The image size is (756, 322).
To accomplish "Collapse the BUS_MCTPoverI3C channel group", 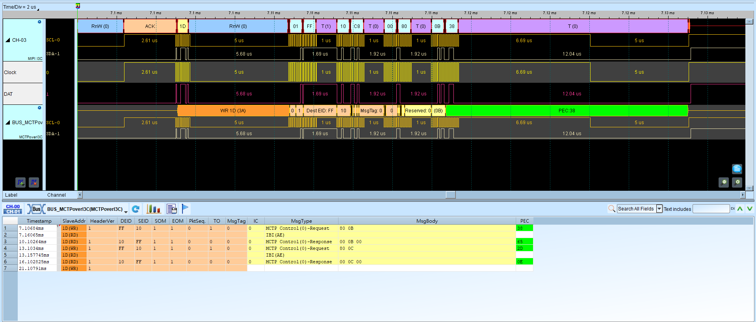I will [x=8, y=123].
